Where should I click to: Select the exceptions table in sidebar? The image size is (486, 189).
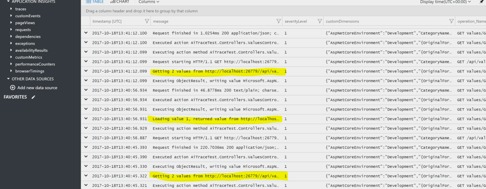(25, 44)
